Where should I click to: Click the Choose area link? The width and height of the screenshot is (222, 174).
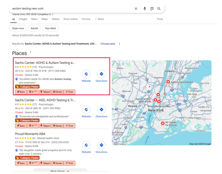click(x=108, y=44)
